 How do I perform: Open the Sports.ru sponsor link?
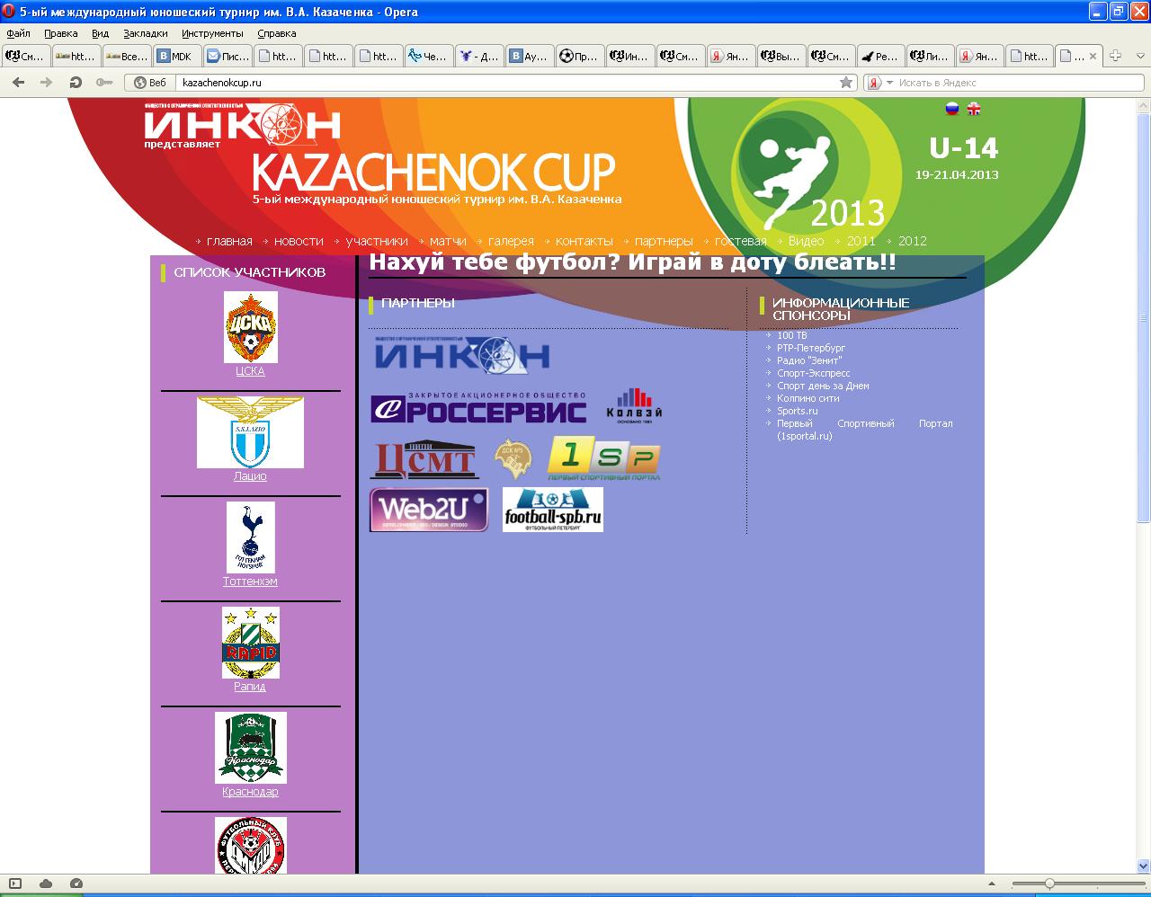pos(798,411)
